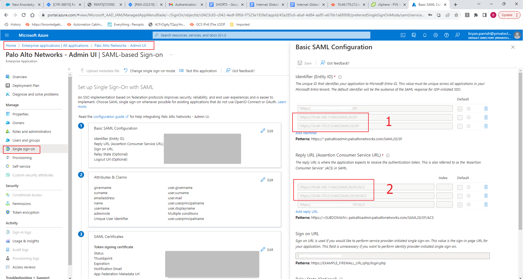The width and height of the screenshot is (523, 279).
Task: Open the feedback icon in Azure header
Action: (x=457, y=35)
